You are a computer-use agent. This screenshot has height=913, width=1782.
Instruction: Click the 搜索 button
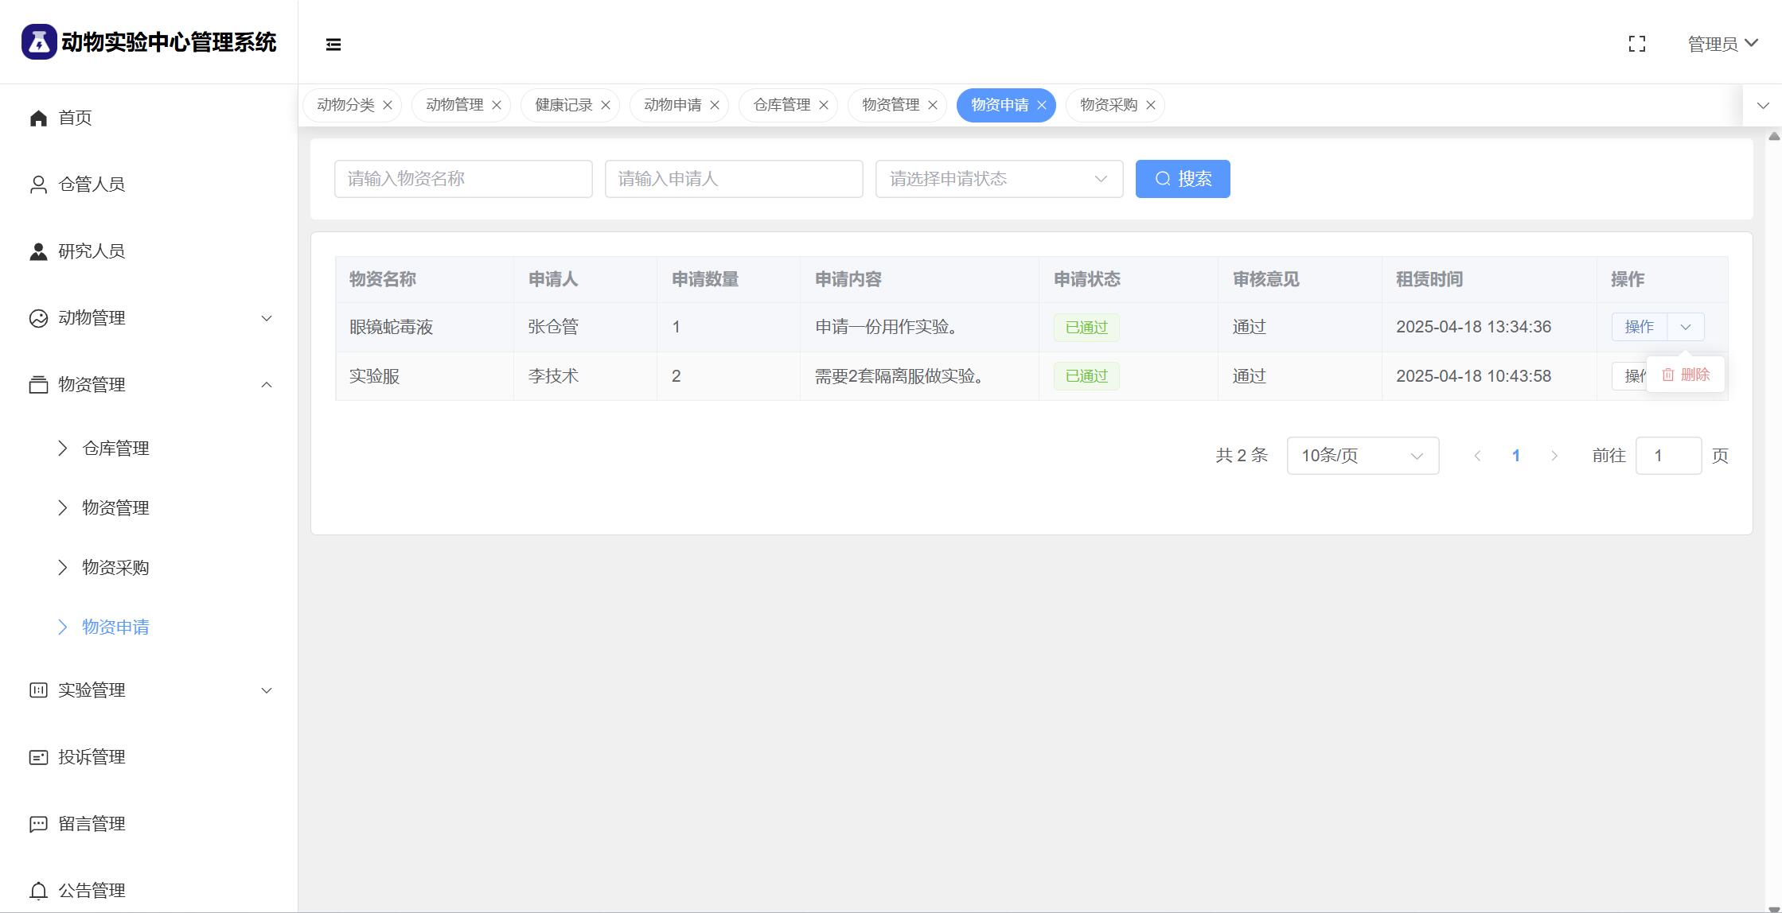tap(1182, 179)
